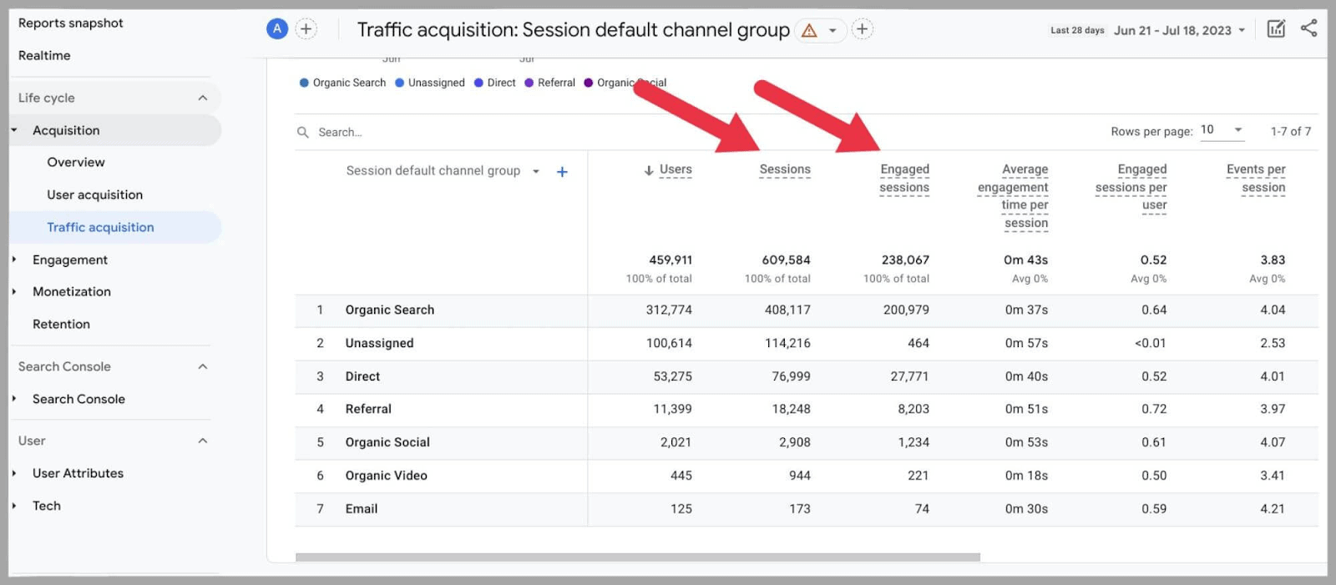1336x585 pixels.
Task: Add secondary dimension with blue plus icon
Action: [562, 172]
